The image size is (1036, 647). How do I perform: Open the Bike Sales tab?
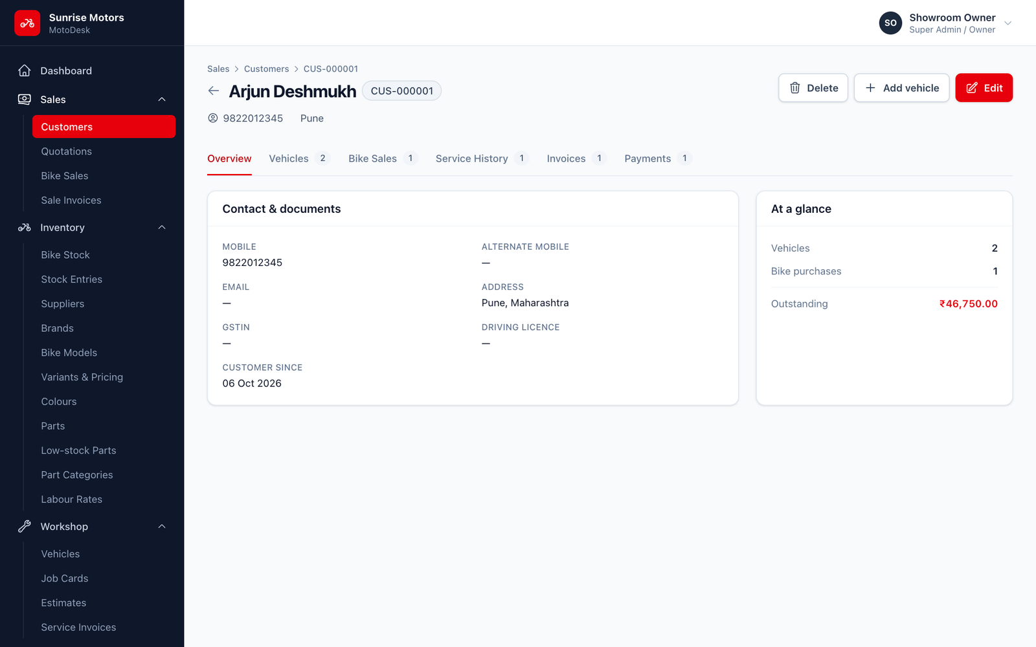(383, 159)
